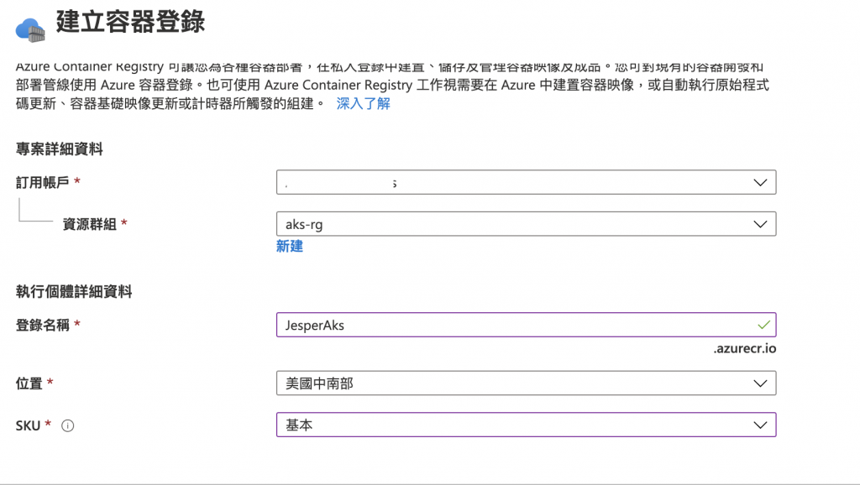Open the 位置 dropdown showing 美國中南部
Viewport: 860px width, 485px height.
tap(526, 383)
